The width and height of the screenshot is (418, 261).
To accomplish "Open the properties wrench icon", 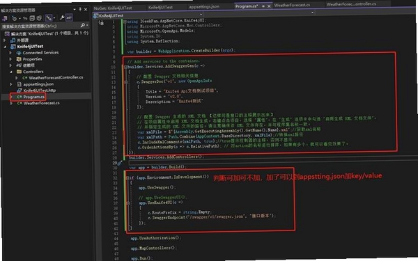I will (x=62, y=18).
